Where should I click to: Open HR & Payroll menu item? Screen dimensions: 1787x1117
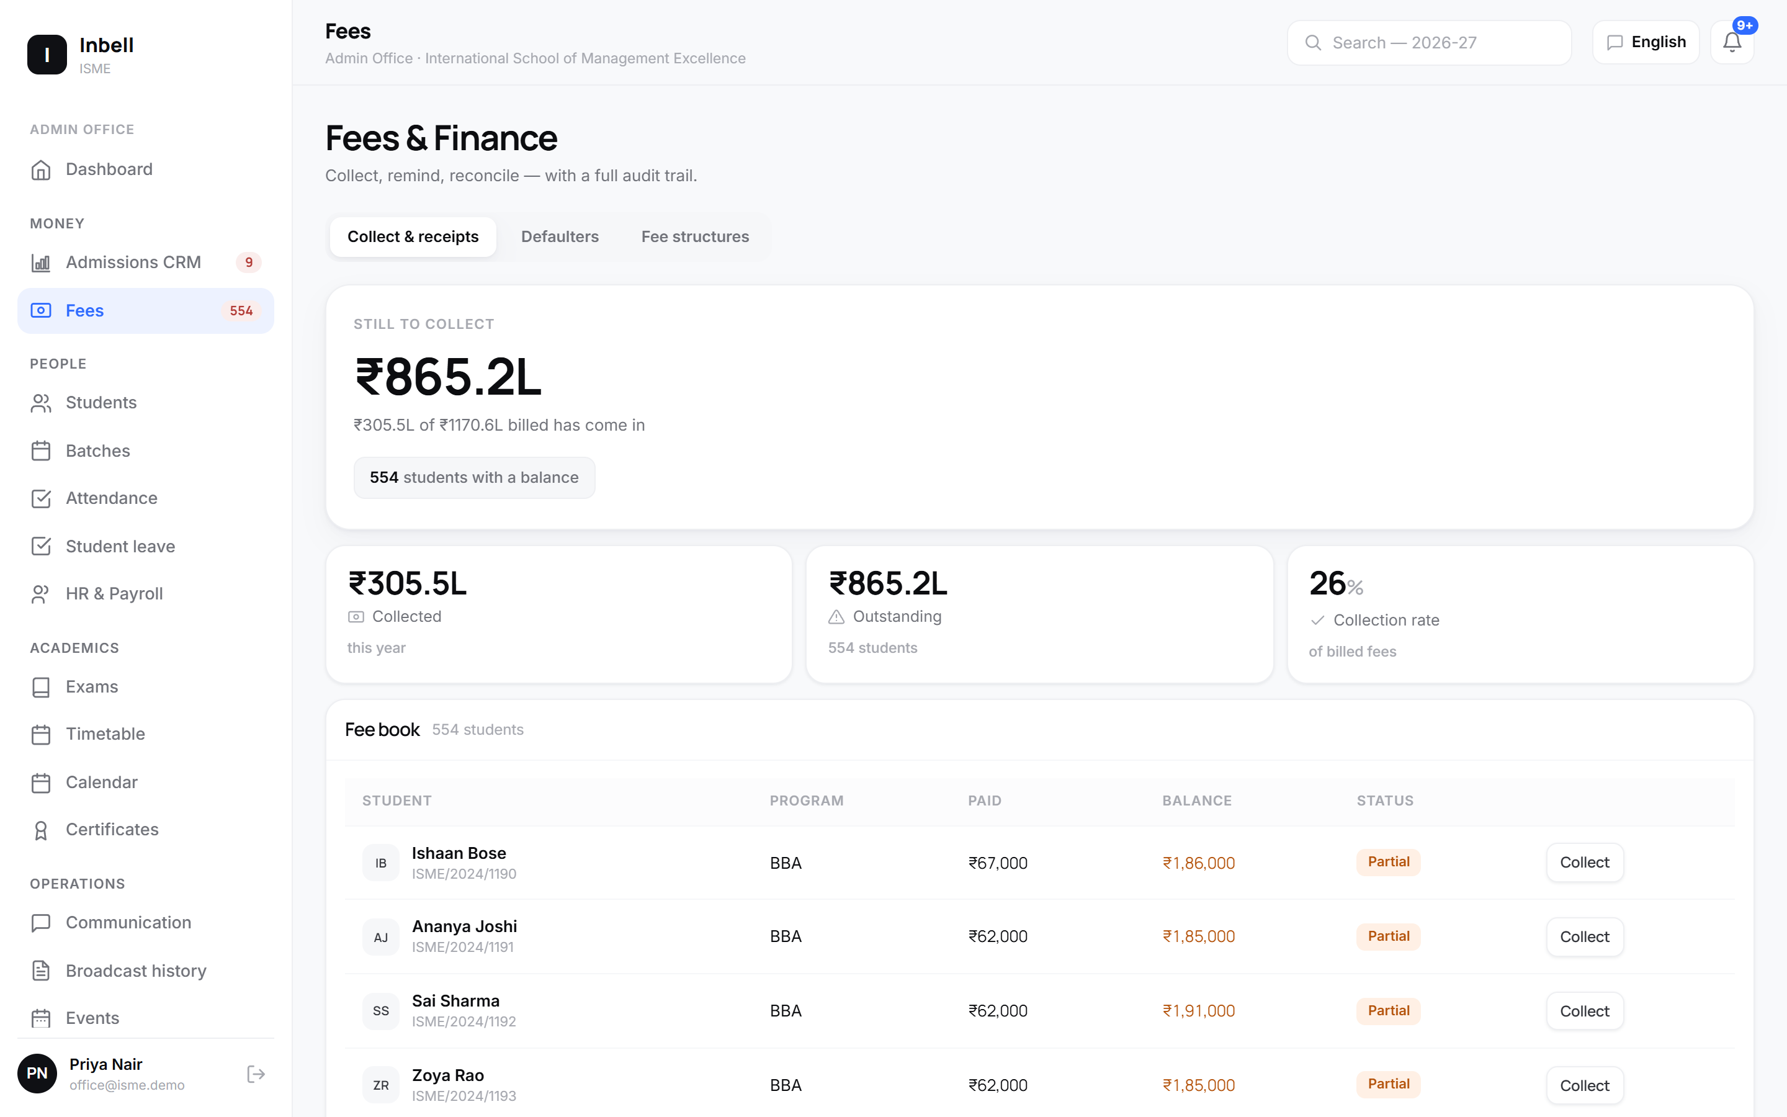coord(145,594)
